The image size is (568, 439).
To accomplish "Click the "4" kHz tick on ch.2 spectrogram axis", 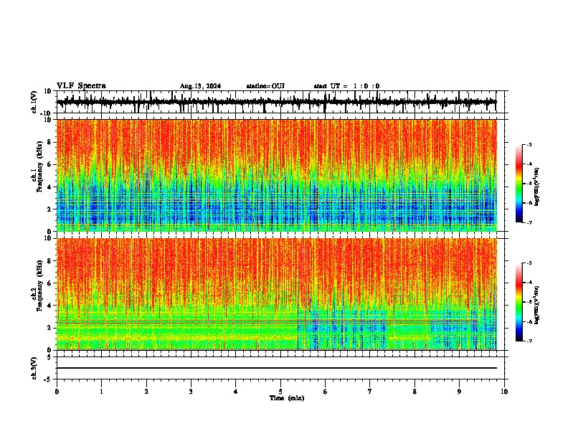I will 49,306.
